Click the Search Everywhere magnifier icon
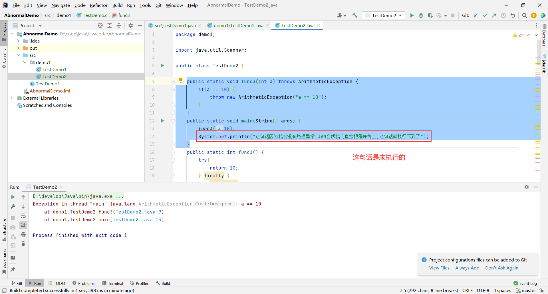The height and width of the screenshot is (294, 548). [x=524, y=15]
